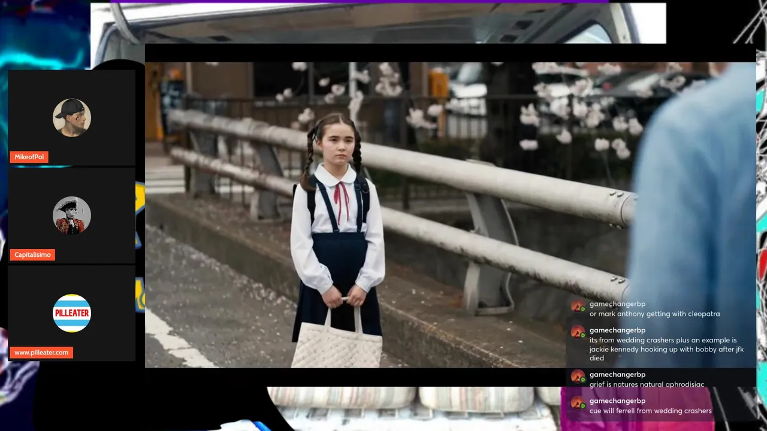Click gamechangerbp avatar beside 'jackie kennedy' message
767x431 pixels.
click(x=578, y=332)
